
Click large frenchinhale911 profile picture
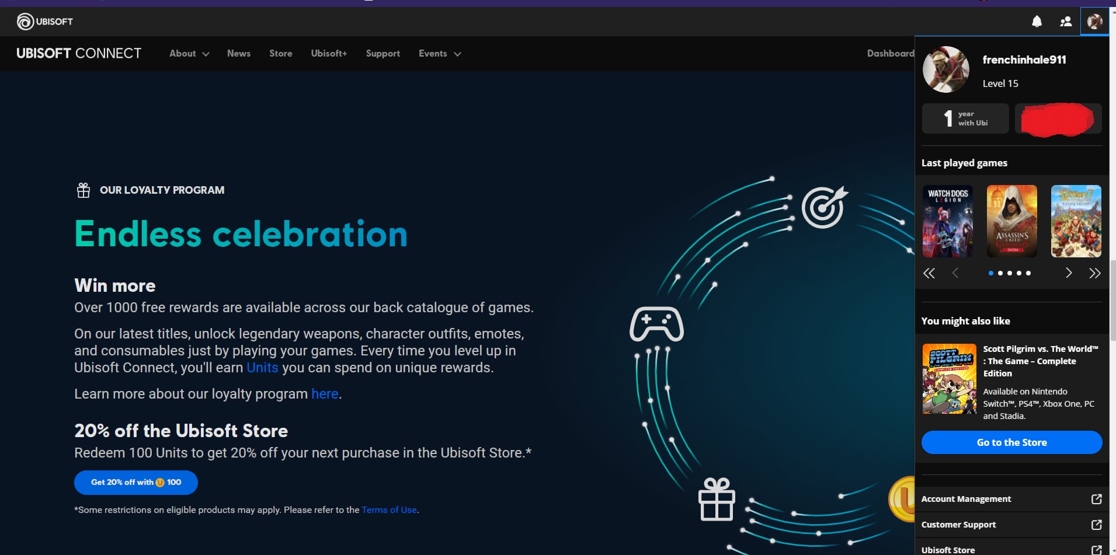(946, 69)
